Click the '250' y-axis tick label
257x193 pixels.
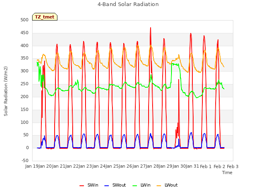click(x=24, y=84)
